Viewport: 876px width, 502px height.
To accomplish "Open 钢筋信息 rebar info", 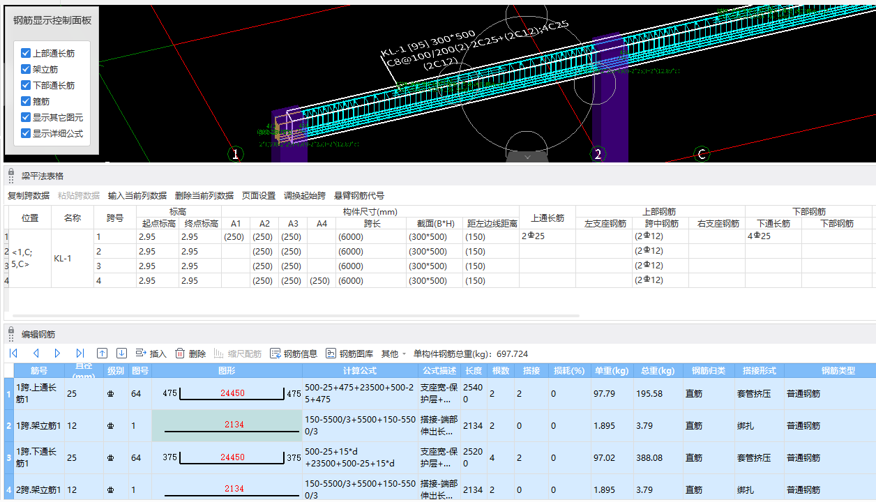I will 293,353.
